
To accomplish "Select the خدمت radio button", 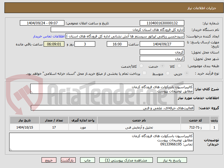I will click(162, 66).
